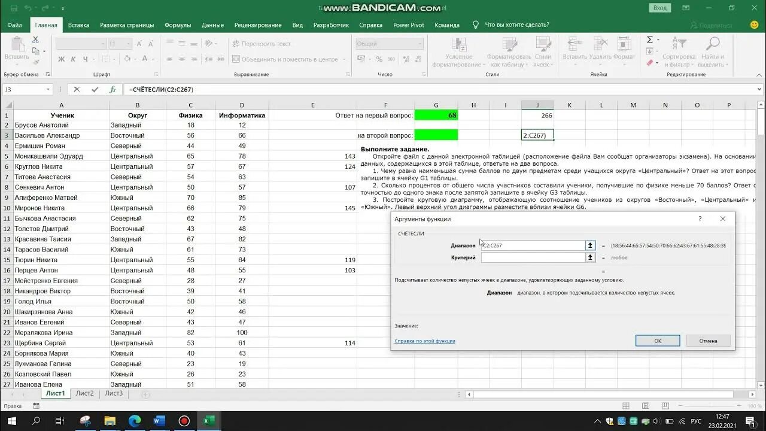Click the Insert Function fx icon
766x431 pixels.
113,89
